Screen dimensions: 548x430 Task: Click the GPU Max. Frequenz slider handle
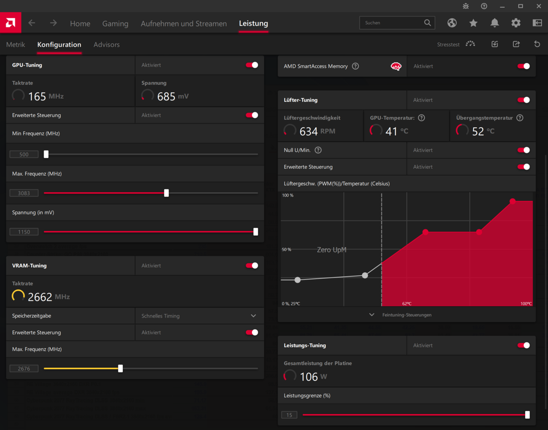(167, 193)
